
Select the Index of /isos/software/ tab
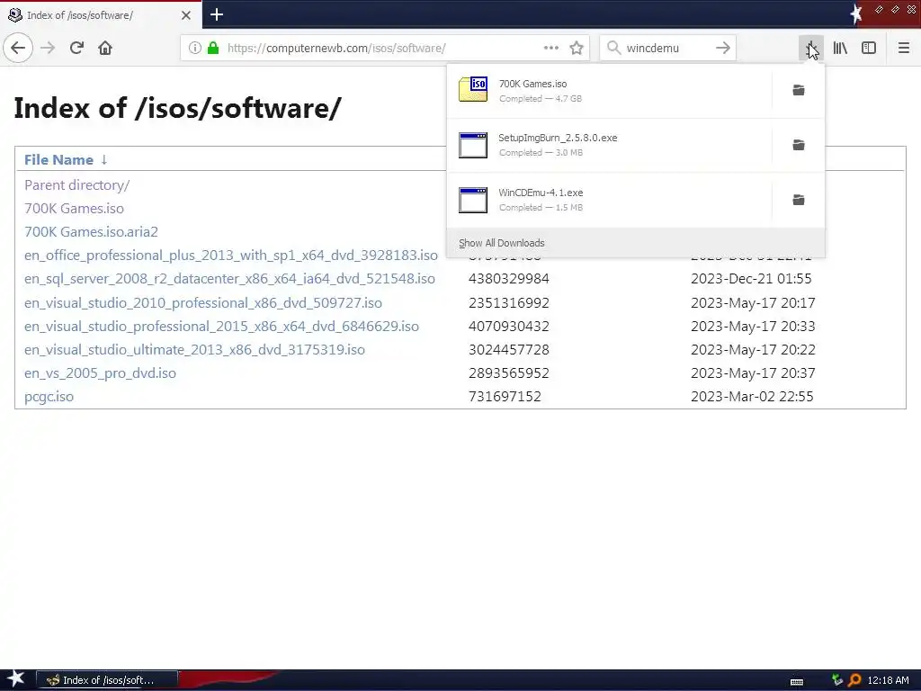pos(101,15)
